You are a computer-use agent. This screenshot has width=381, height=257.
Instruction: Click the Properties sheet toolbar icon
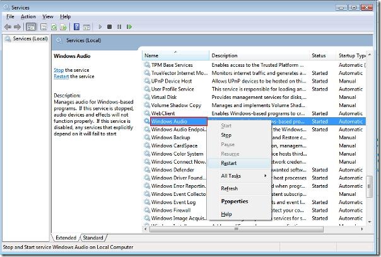pos(44,27)
